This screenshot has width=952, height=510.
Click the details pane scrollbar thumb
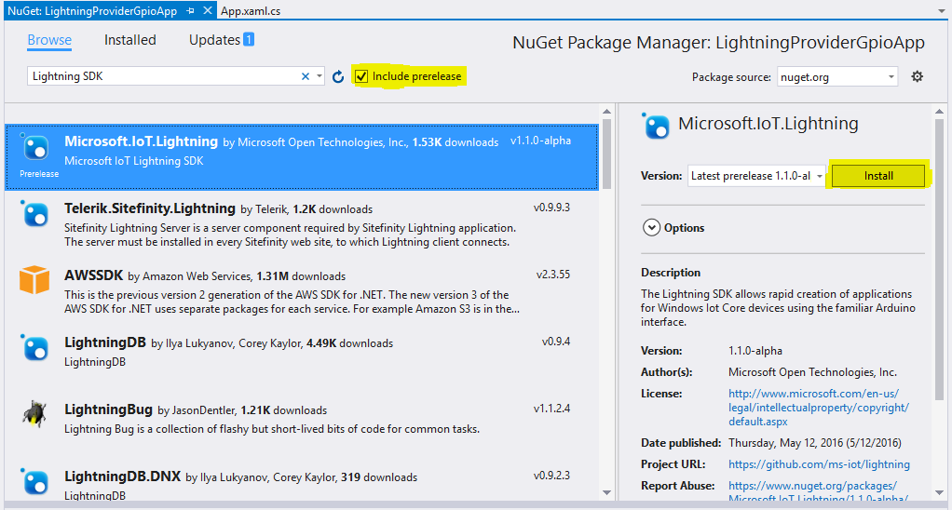click(939, 260)
